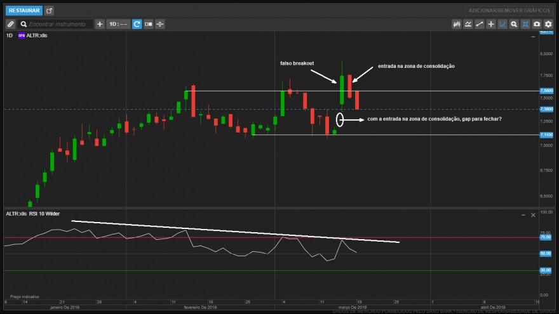The width and height of the screenshot is (559, 314).
Task: Click the 6,5000 price axis label
Action: [546, 196]
